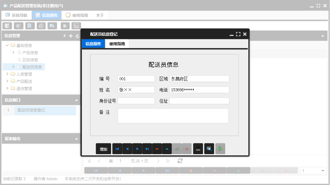Image resolution: width=330 pixels, height=185 pixels.
Task: Select the query/search tool in the toolbar
Action: tap(7, 26)
